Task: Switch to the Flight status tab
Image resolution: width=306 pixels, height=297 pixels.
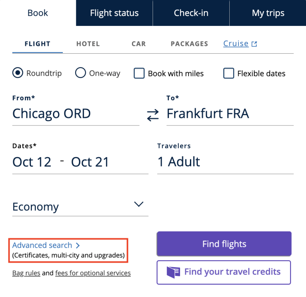Action: 114,13
